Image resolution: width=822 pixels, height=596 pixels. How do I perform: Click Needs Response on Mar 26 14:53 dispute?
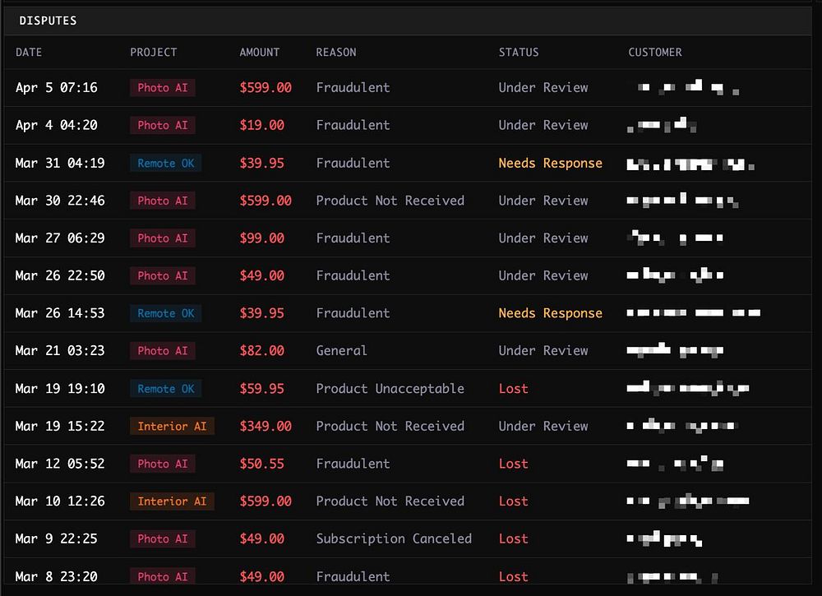click(x=551, y=313)
